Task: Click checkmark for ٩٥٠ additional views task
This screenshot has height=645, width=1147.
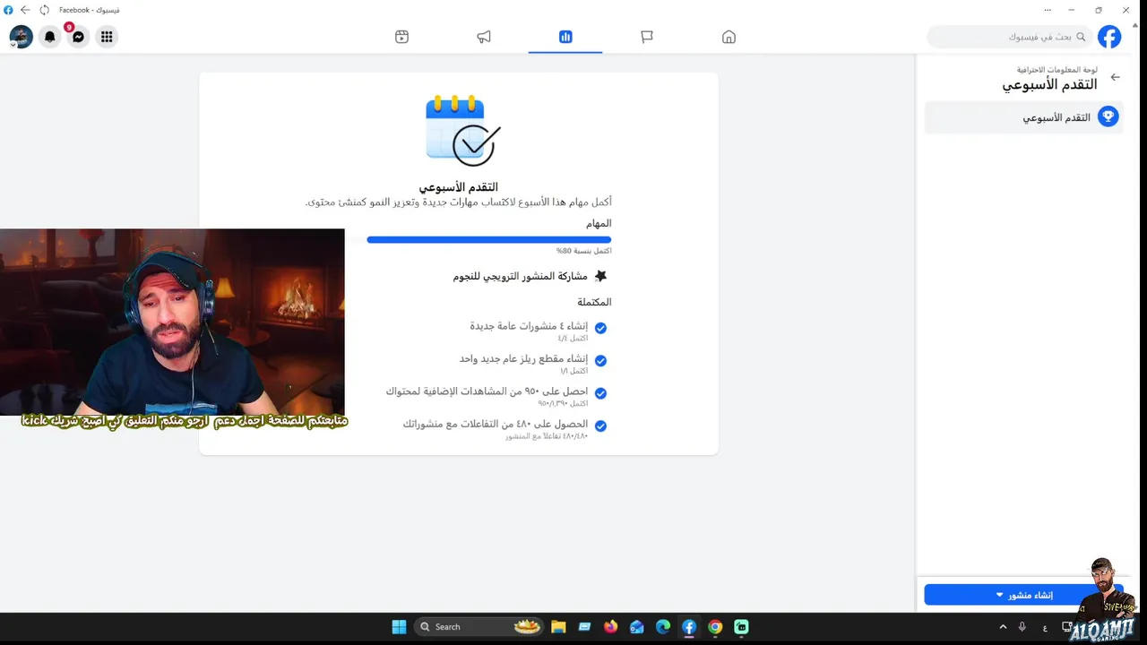Action: 600,393
